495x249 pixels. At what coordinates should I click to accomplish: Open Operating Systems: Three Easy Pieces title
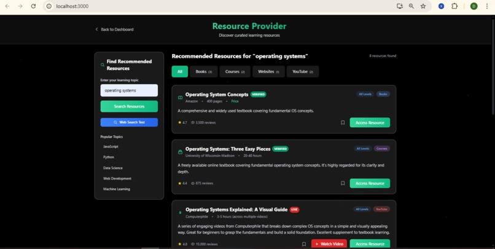228,149
